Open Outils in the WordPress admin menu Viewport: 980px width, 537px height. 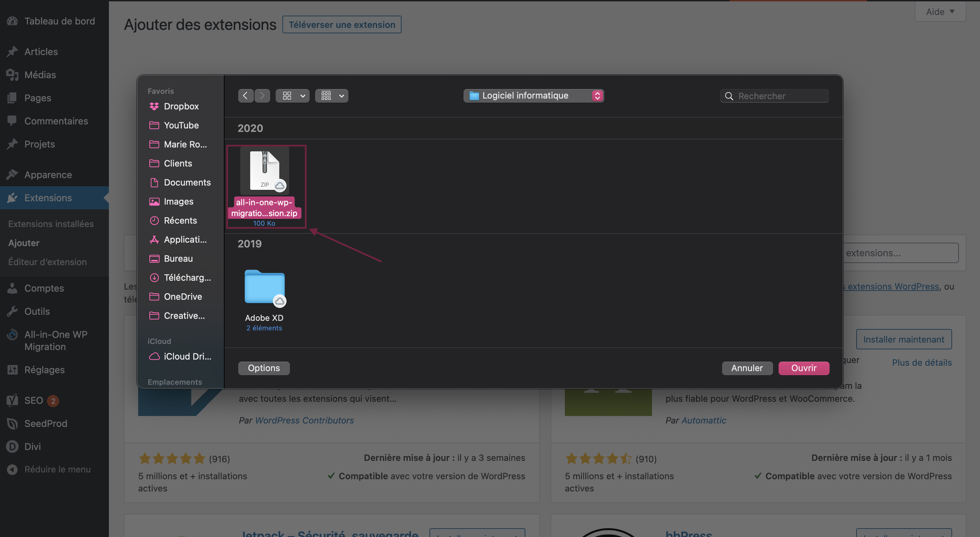(x=54, y=311)
